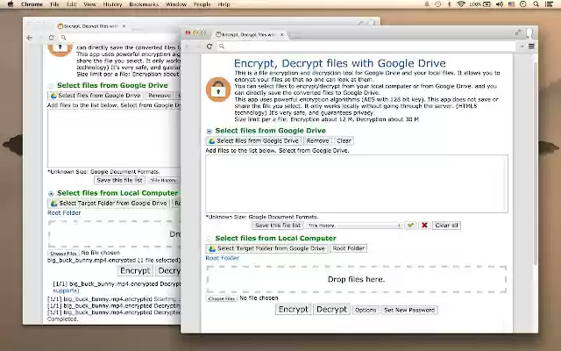Open the People menu
561x351 pixels.
tap(202, 4)
